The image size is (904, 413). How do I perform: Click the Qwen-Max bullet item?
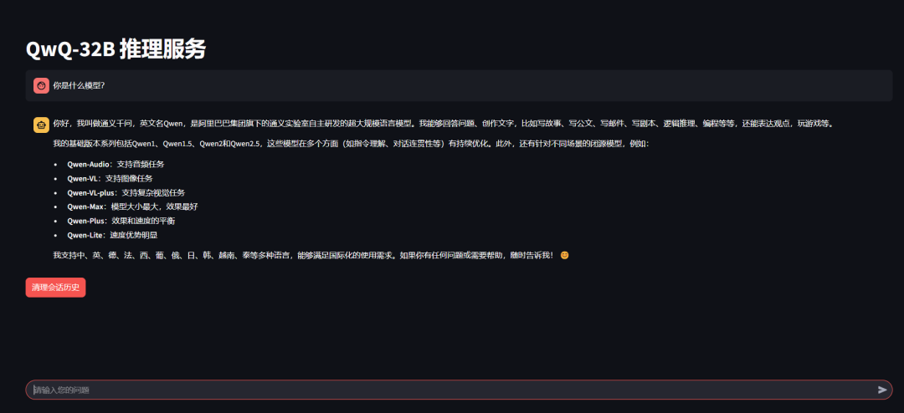pos(132,206)
